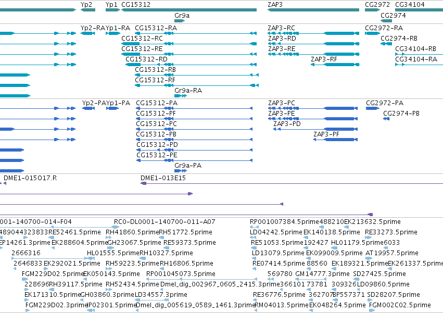This screenshot has height=313, width=443.
Task: Open EST RP001045073.5prime
Action: [x=181, y=274]
